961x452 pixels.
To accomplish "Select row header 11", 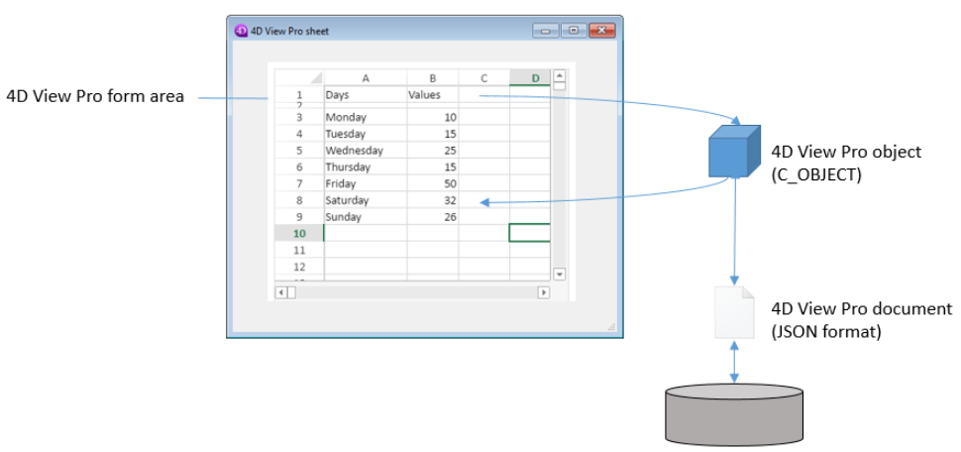I will tap(299, 250).
